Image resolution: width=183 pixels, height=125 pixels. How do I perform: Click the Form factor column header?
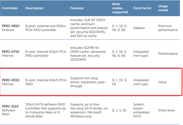[142, 8]
